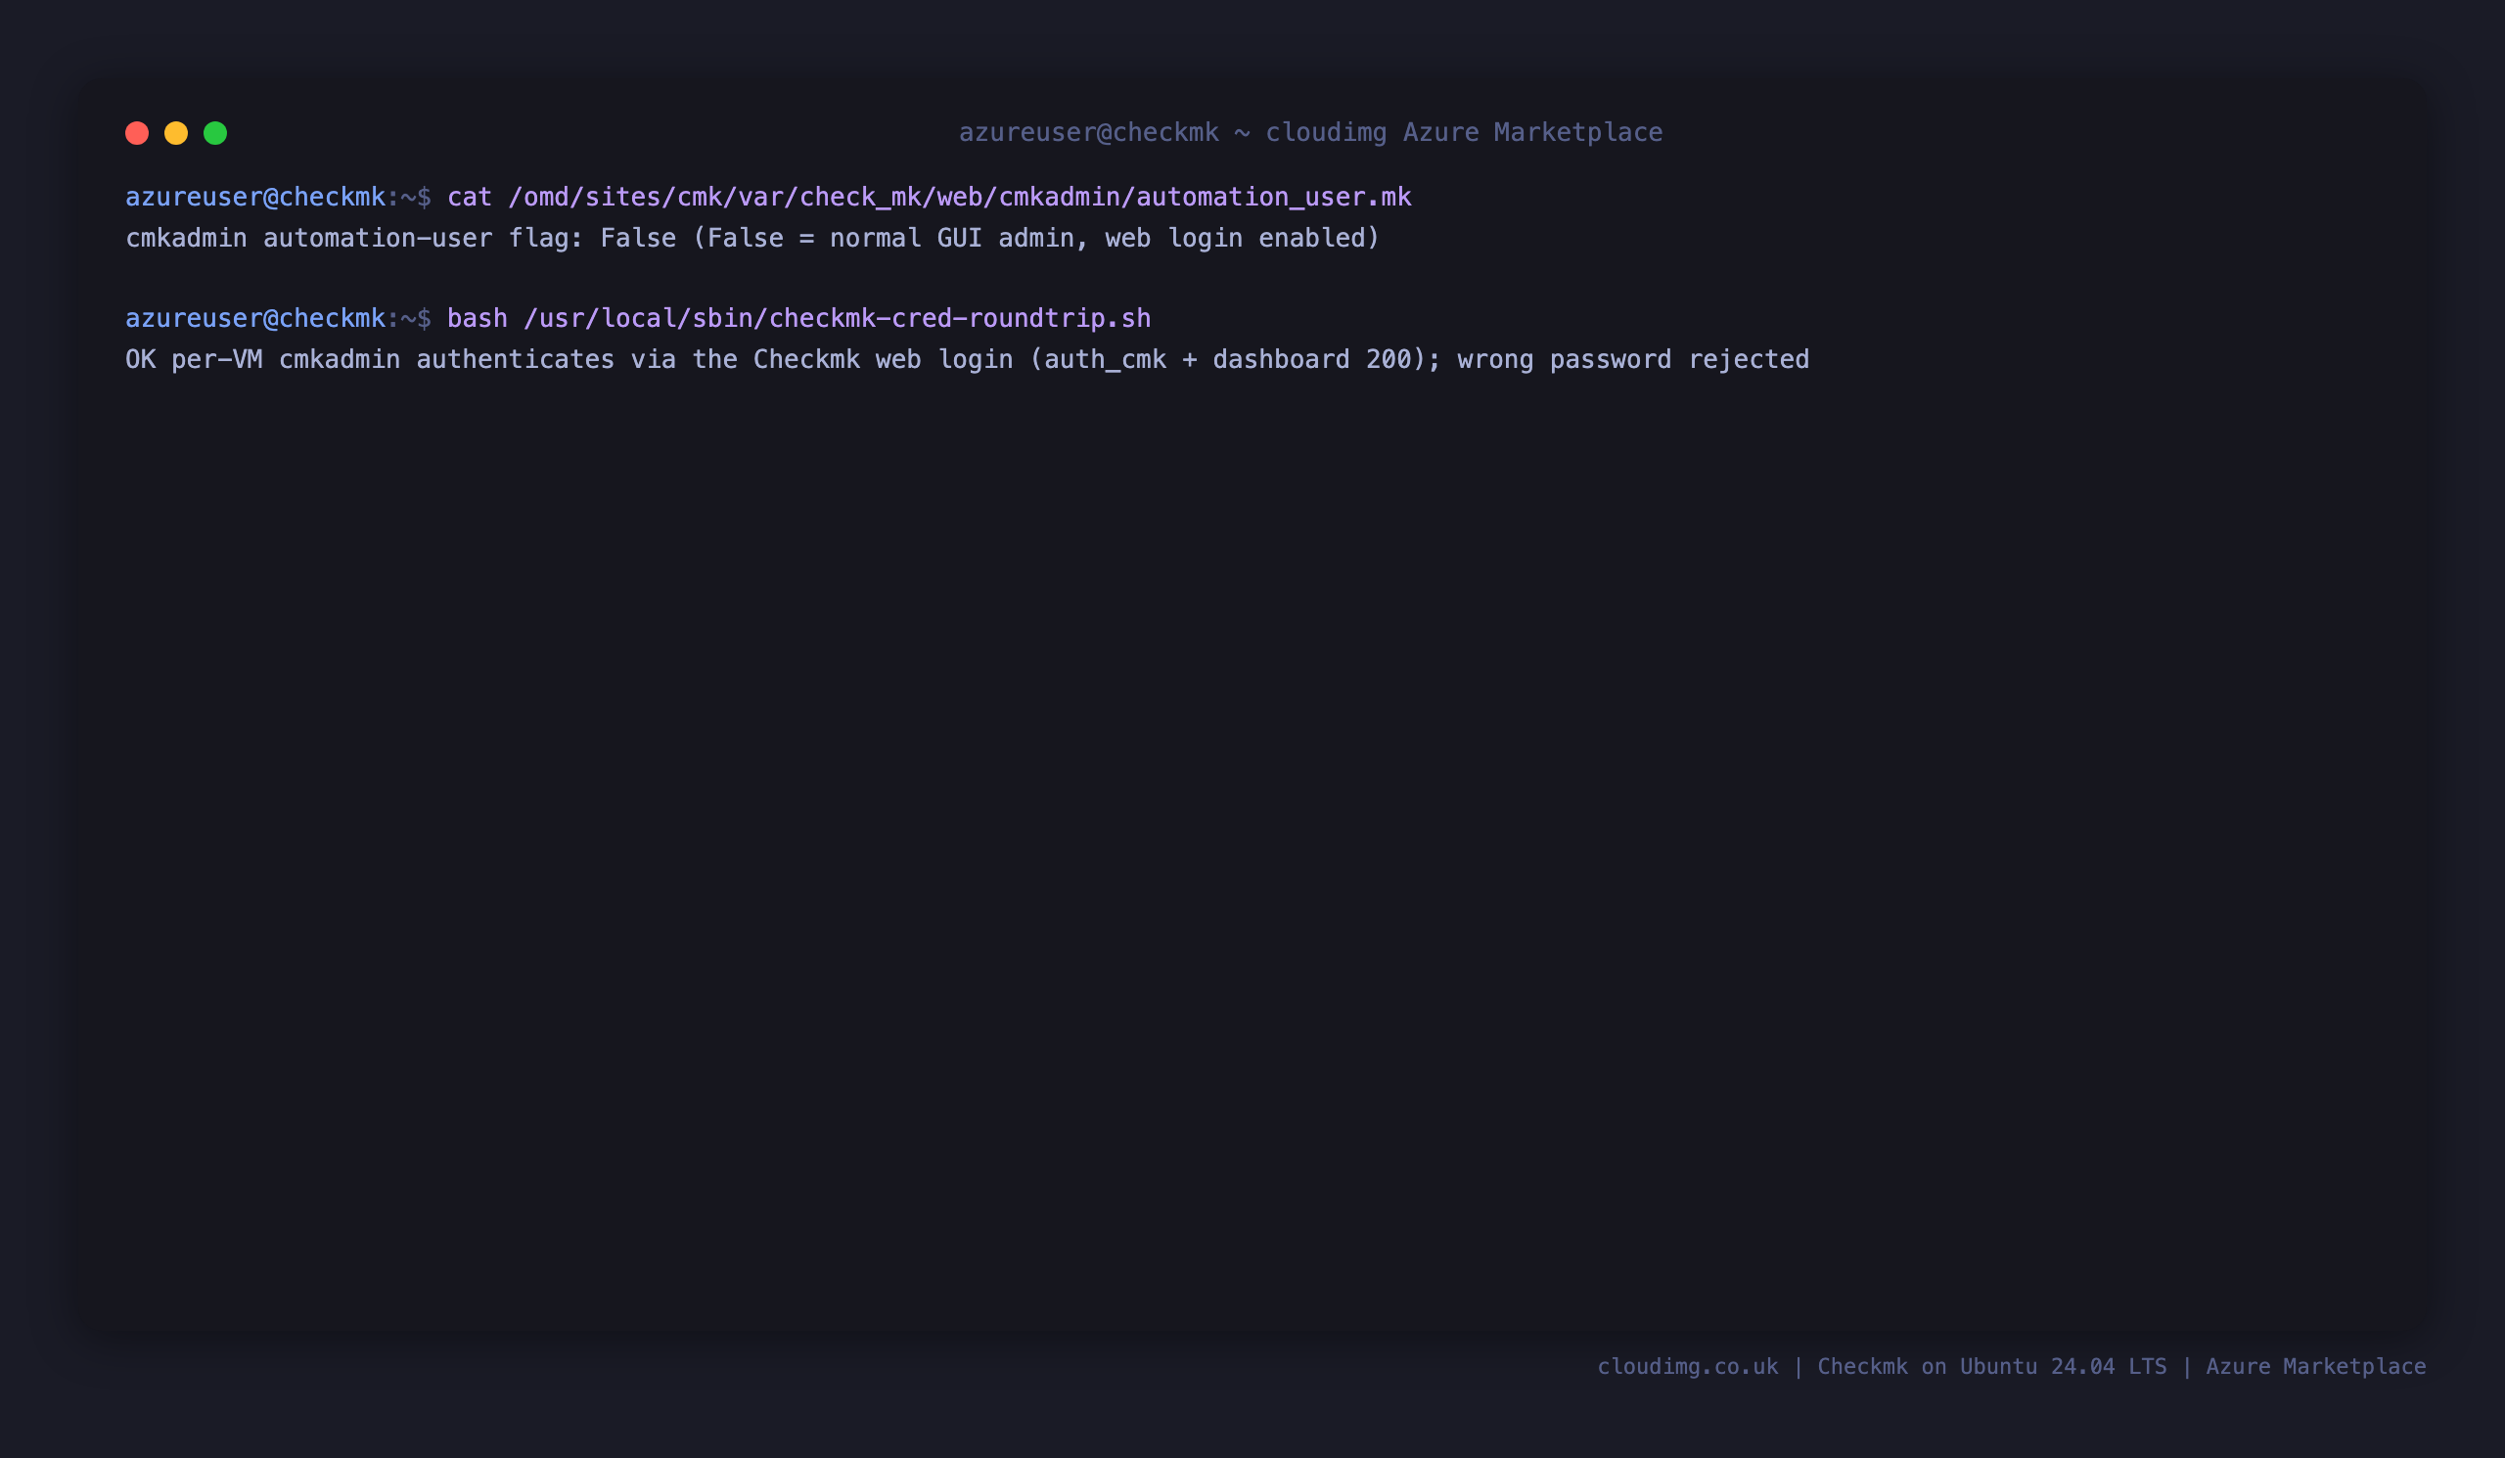Click the first azureuser@checkmk prompt before cat
This screenshot has width=2505, height=1458.
pyautogui.click(x=278, y=198)
